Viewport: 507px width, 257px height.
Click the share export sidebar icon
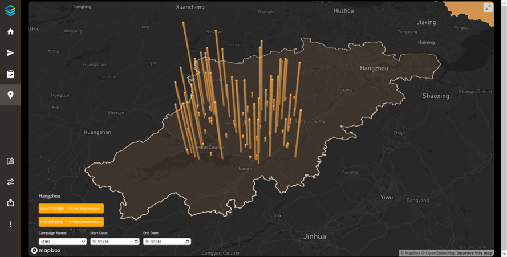[x=10, y=203]
